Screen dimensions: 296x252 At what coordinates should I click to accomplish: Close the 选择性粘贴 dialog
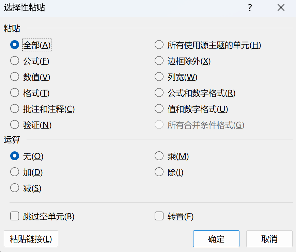click(281, 8)
